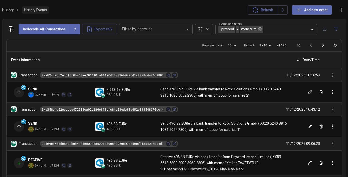Export events as CSV
Image resolution: width=348 pixels, height=177 pixels.
click(x=99, y=29)
